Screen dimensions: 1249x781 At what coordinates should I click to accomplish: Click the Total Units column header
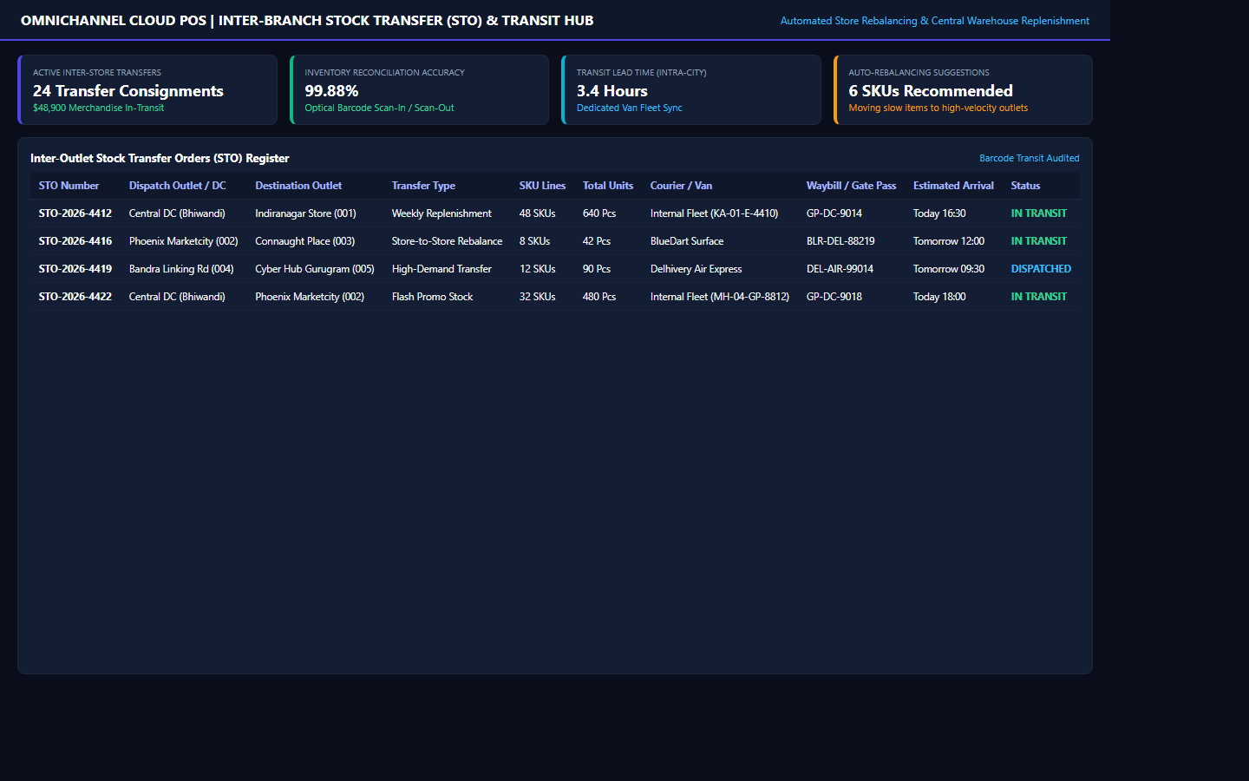point(608,186)
